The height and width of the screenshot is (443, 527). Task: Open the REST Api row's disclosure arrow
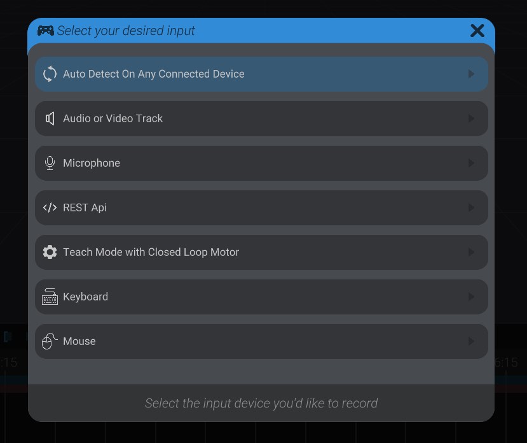(x=471, y=207)
